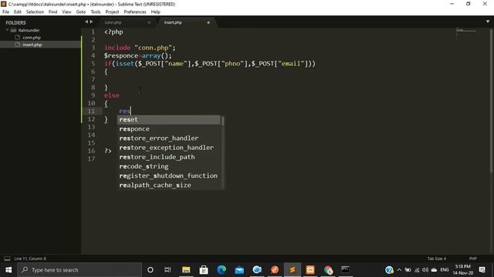Viewport: 494px width, 277px height.
Task: Open the XAMPP control panel icon
Action: (x=310, y=270)
